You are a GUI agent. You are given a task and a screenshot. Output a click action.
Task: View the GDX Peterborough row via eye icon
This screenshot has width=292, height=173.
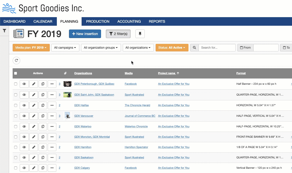coord(24,84)
